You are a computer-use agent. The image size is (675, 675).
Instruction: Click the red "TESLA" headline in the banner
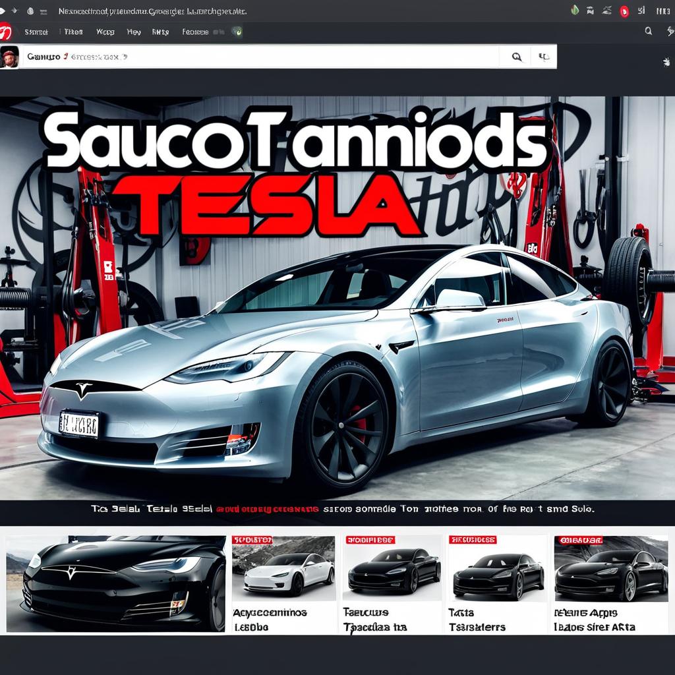pyautogui.click(x=268, y=206)
